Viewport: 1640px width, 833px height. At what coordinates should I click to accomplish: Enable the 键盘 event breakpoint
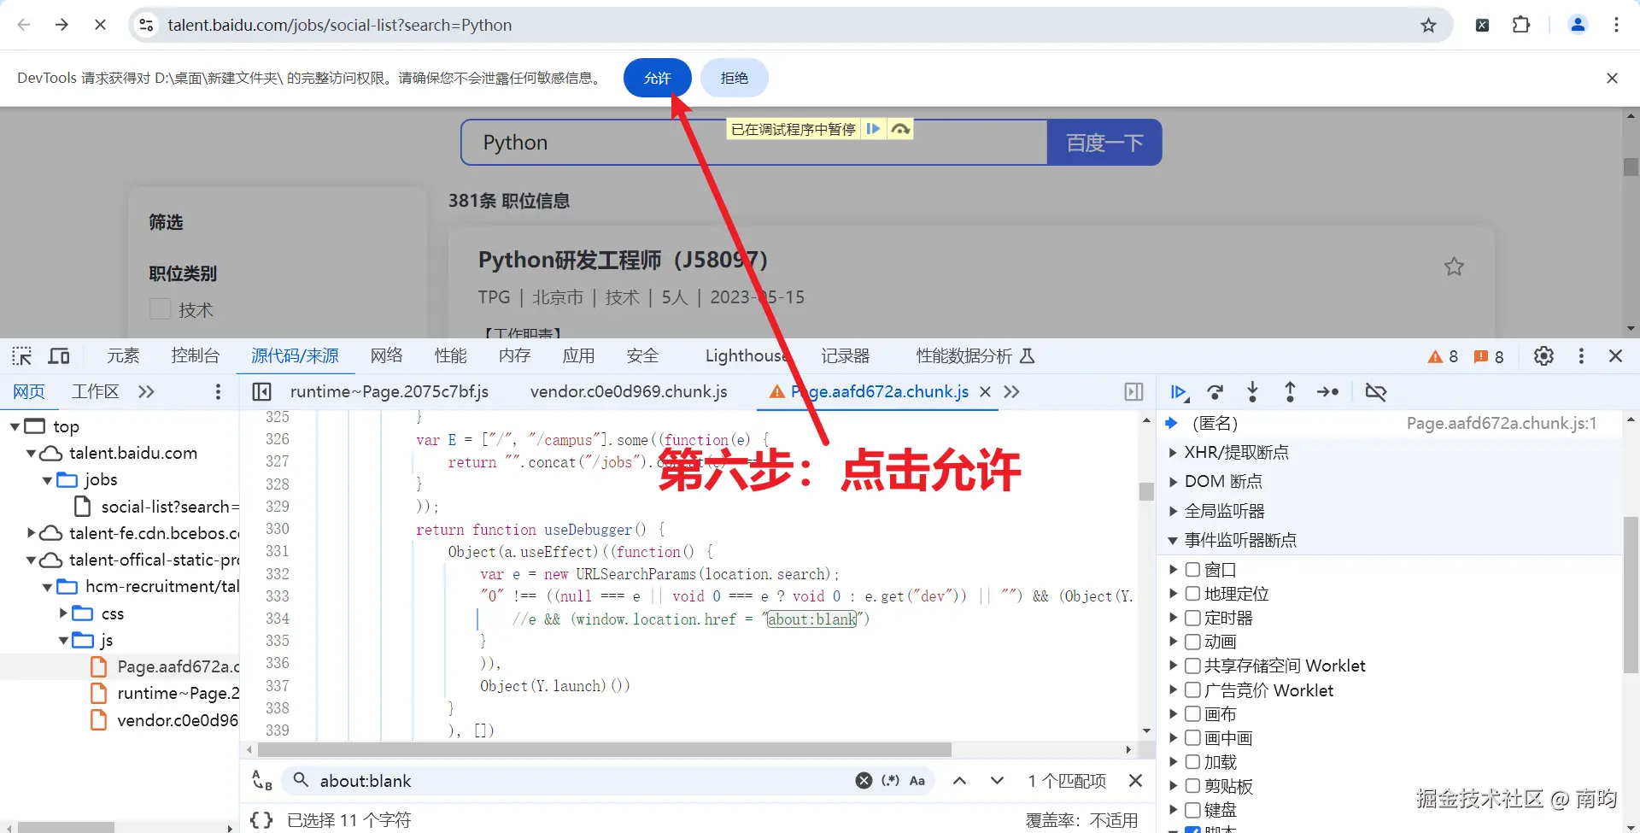[x=1192, y=809]
